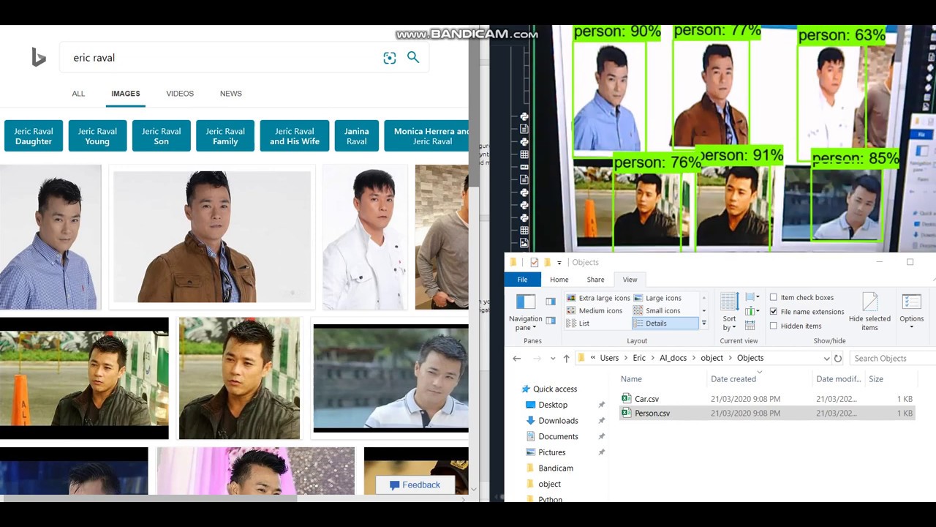Screen dimensions: 936x527
Task: Open Downloads in the navigation pane
Action: pyautogui.click(x=558, y=421)
